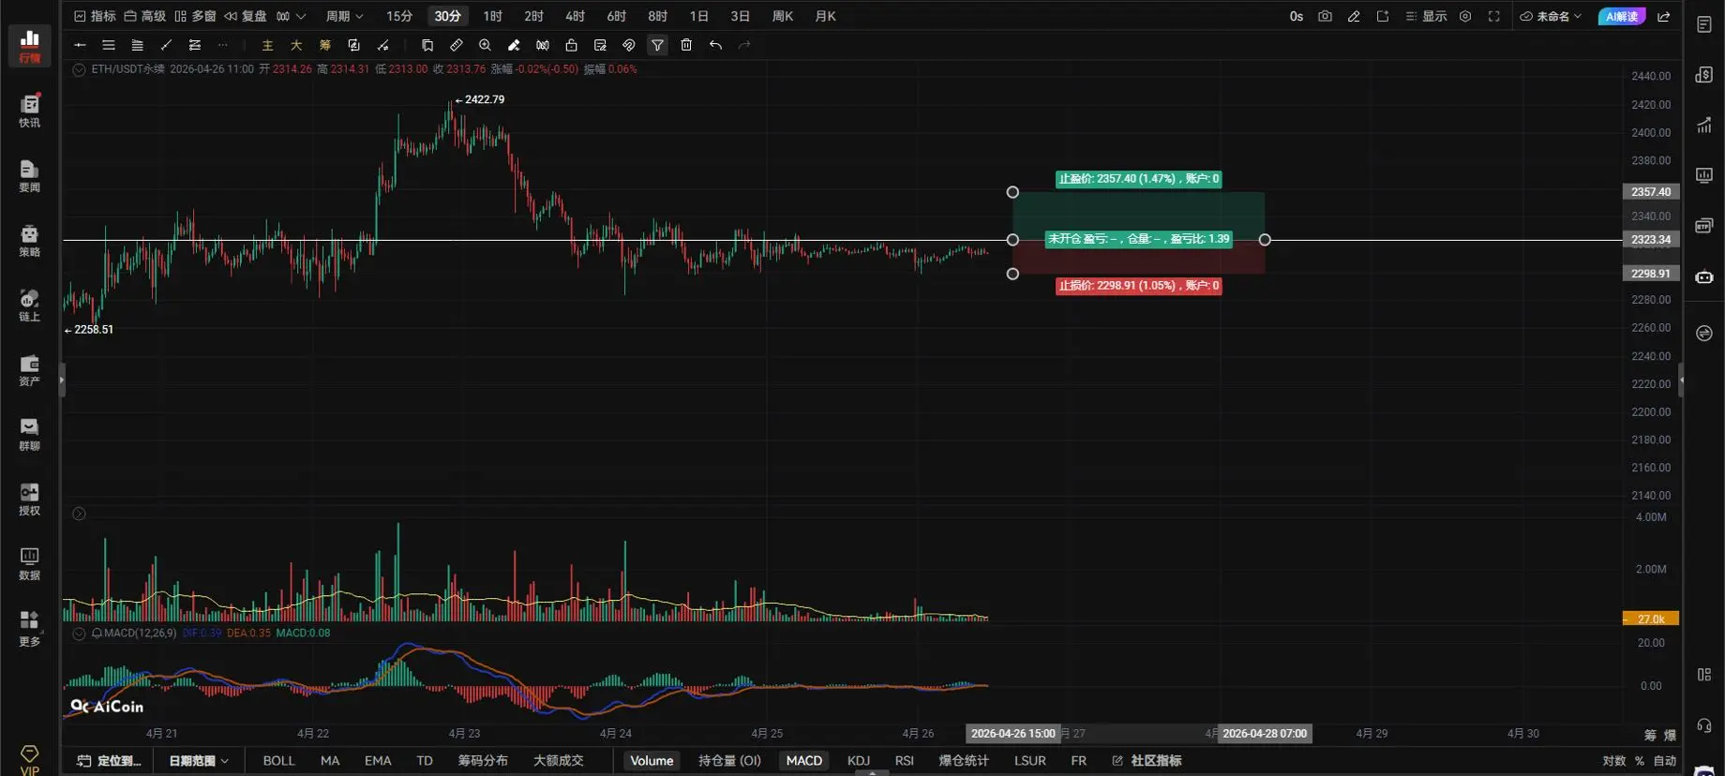Image resolution: width=1725 pixels, height=776 pixels.
Task: Open the 策略 strategy sidebar section
Action: click(x=30, y=240)
